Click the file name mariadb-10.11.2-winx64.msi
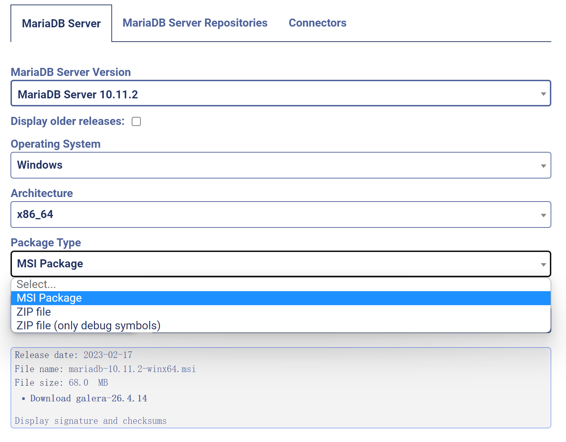Viewport: 566px width, 442px height. [x=132, y=369]
